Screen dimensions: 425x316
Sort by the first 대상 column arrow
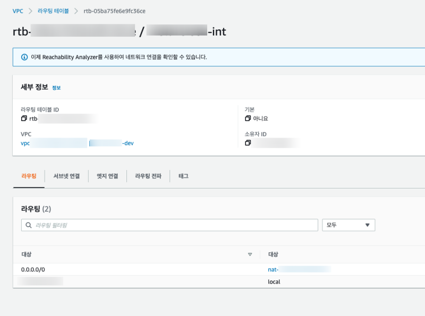coord(250,255)
